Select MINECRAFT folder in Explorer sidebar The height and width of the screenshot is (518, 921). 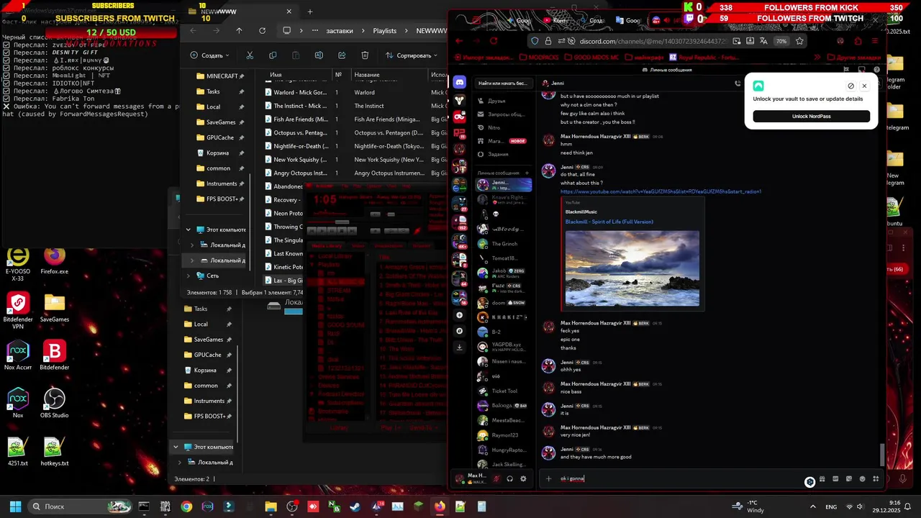click(x=222, y=76)
